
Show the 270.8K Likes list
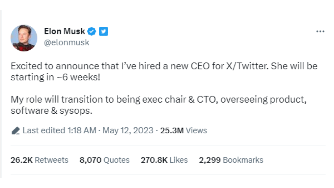click(164, 160)
